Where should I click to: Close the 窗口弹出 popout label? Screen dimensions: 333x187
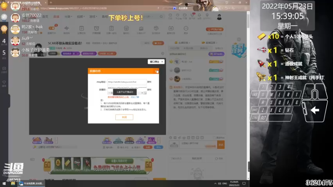click(162, 62)
